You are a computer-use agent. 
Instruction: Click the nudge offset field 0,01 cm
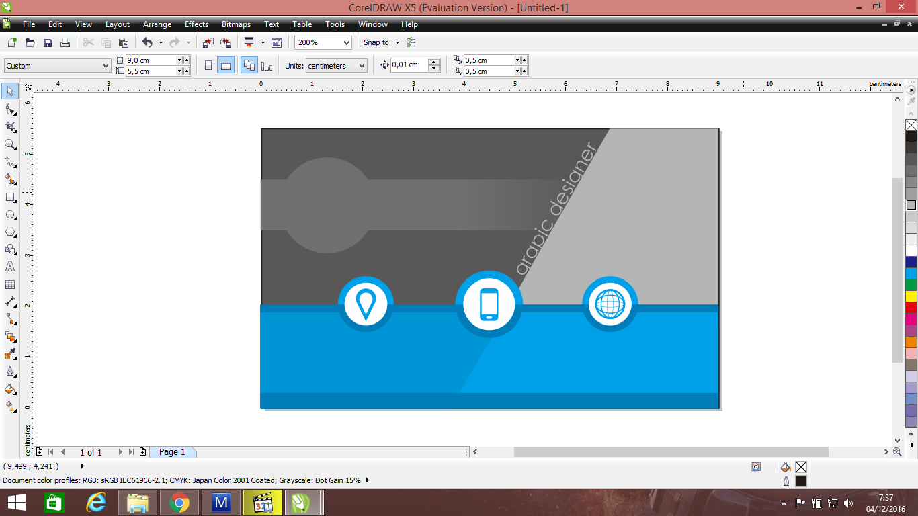(x=409, y=65)
